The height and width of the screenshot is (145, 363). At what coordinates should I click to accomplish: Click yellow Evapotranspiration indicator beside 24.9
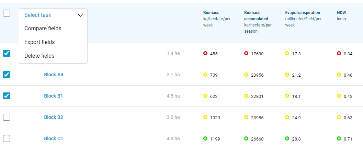coord(287,117)
